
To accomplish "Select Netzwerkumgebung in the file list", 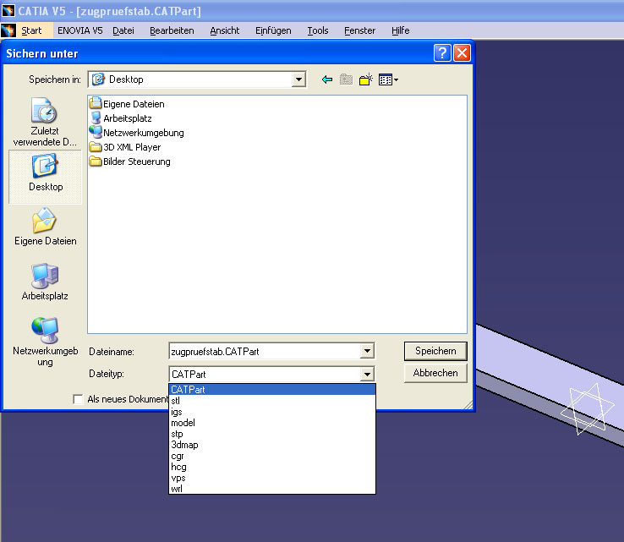I will [137, 133].
